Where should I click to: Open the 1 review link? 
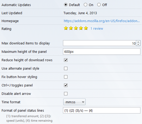pyautogui.click(x=97, y=29)
